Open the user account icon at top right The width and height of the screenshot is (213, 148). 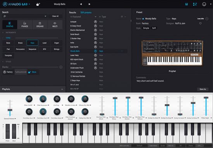(x=204, y=4)
